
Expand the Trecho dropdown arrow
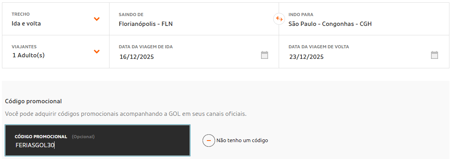(x=97, y=19)
